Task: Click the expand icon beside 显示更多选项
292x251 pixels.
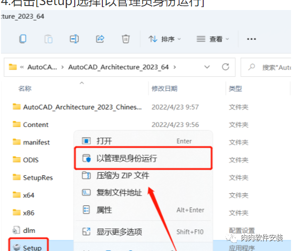Action: [x=86, y=231]
